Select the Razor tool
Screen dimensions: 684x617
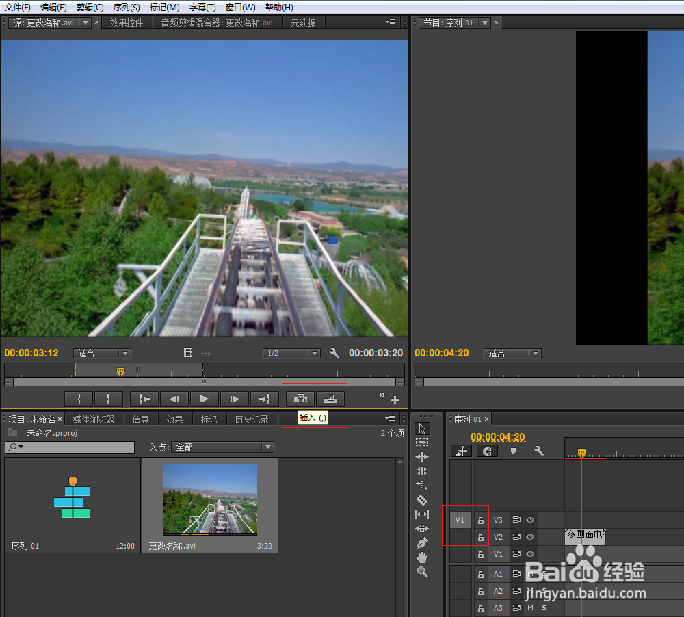pyautogui.click(x=422, y=500)
